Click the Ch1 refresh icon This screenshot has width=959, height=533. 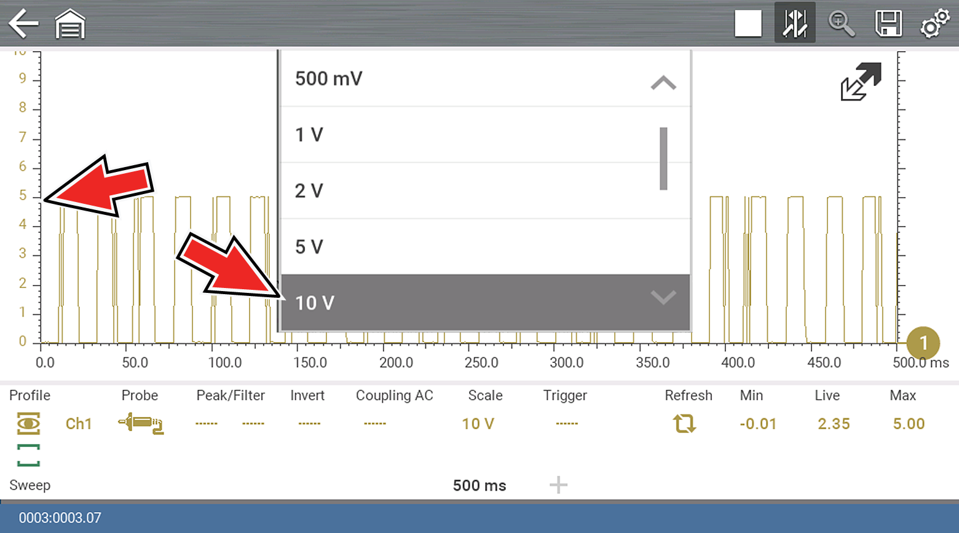pyautogui.click(x=684, y=424)
